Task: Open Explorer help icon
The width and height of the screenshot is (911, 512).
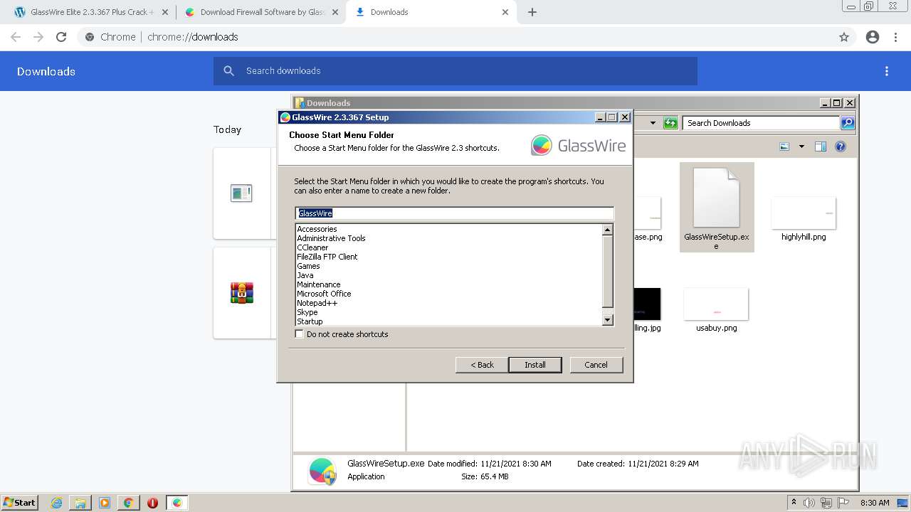Action: [841, 146]
